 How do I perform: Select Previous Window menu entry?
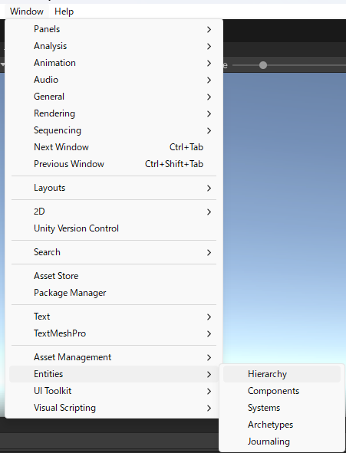click(114, 164)
